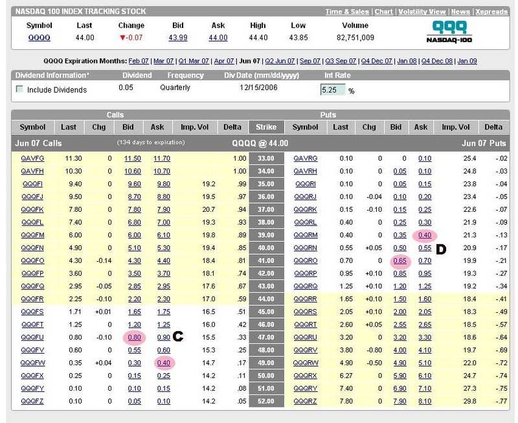The height and width of the screenshot is (423, 518).
Task: Open the Xspreads link
Action: [491, 12]
